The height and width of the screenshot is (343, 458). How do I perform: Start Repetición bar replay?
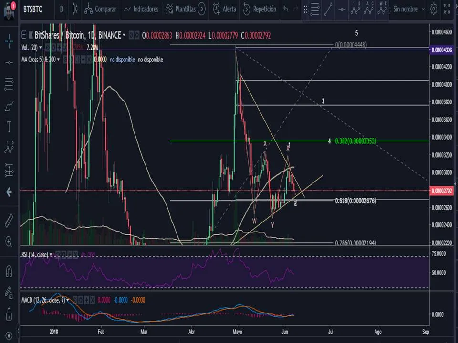(x=260, y=9)
